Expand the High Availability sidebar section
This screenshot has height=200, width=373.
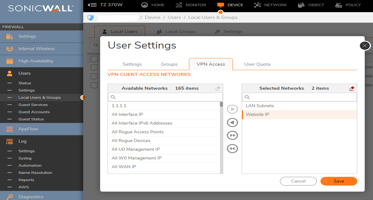[x=35, y=61]
